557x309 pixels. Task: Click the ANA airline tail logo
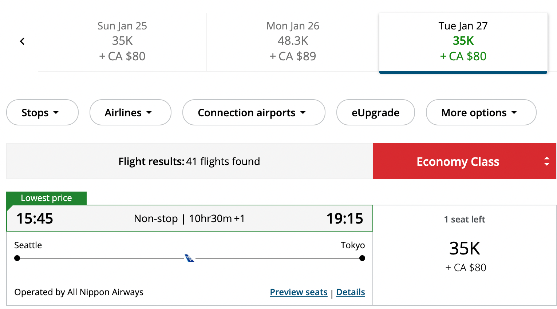pos(189,258)
